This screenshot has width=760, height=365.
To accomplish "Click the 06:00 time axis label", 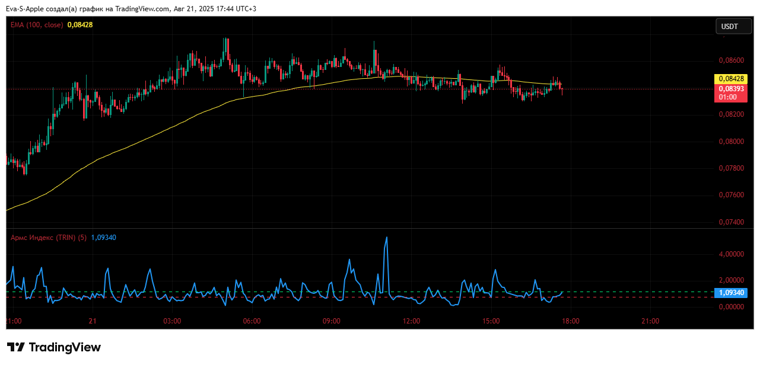I will 252,321.
